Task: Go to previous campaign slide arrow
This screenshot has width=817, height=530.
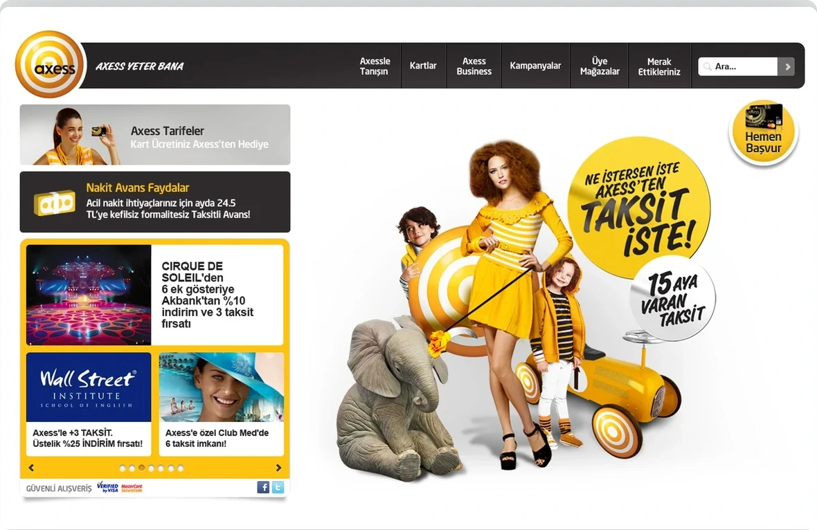Action: [31, 468]
